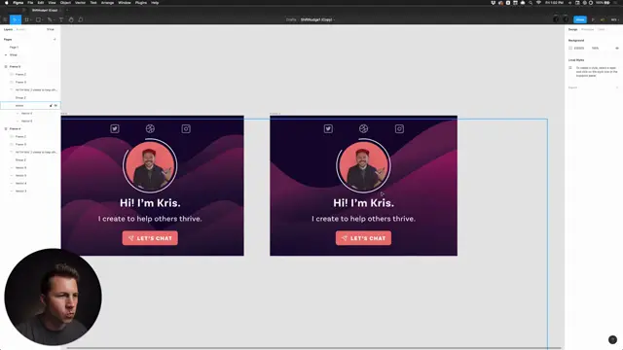This screenshot has height=350, width=623.
Task: Click the Background hex color value field
Action: point(579,48)
